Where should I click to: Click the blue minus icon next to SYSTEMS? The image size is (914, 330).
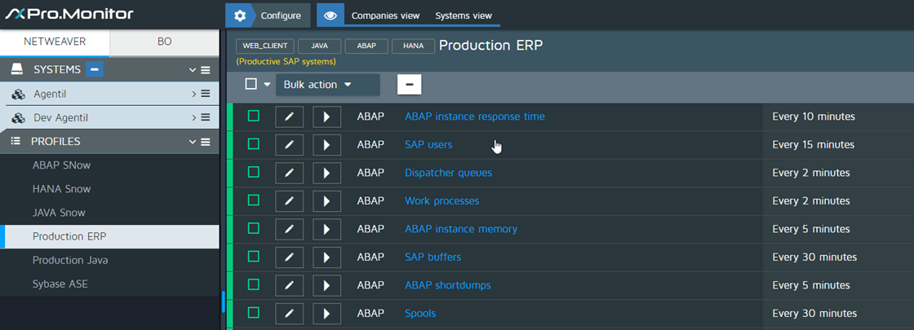(95, 70)
